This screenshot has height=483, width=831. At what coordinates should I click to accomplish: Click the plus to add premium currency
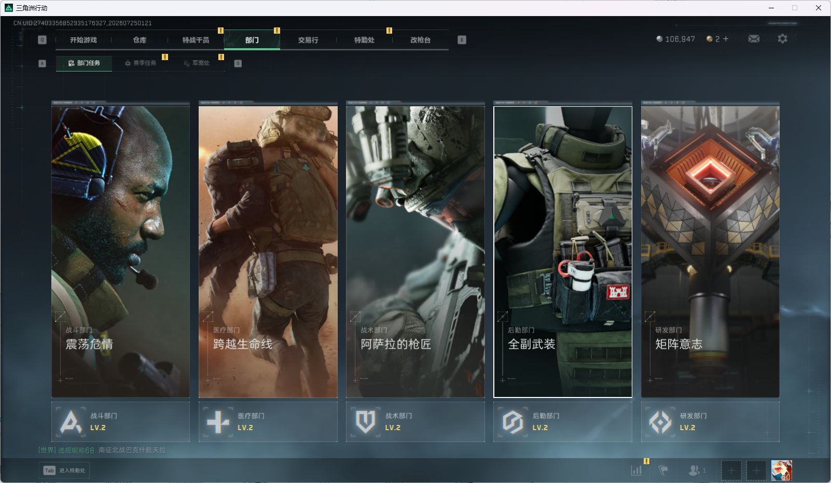point(726,39)
